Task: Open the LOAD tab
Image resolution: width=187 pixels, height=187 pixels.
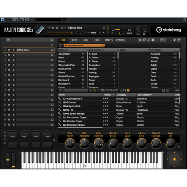Action: (63, 40)
